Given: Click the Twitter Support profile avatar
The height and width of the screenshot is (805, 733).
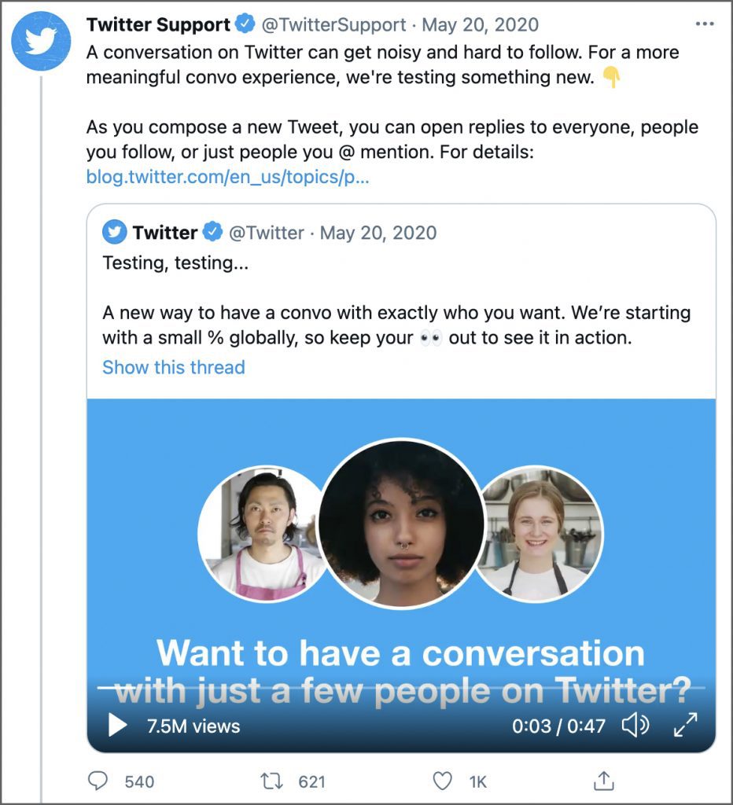Looking at the screenshot, I should pyautogui.click(x=41, y=41).
